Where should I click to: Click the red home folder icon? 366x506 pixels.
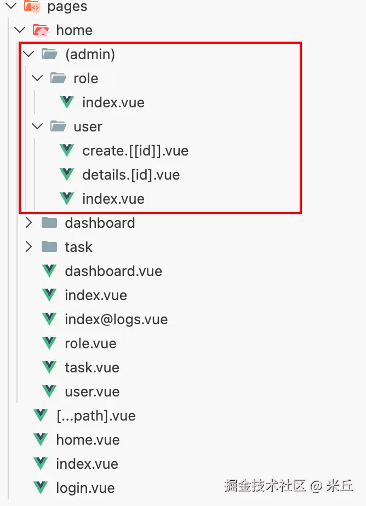coord(41,30)
